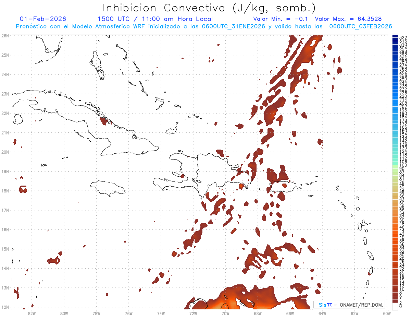The height and width of the screenshot is (318, 411).
Task: Click the '10' colorbar value
Action: (402, 289)
